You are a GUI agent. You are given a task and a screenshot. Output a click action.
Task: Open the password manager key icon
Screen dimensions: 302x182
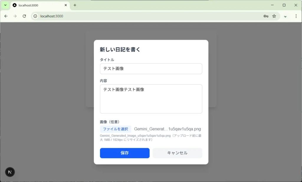point(266,16)
